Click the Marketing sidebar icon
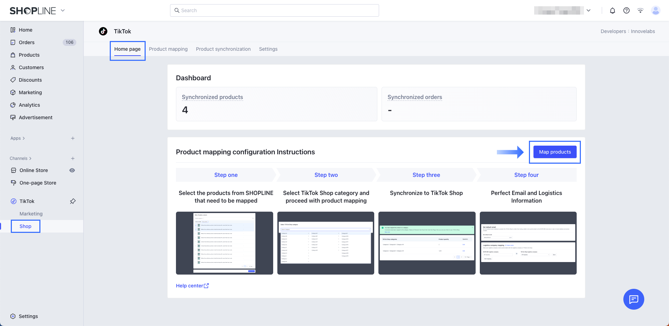 [13, 92]
